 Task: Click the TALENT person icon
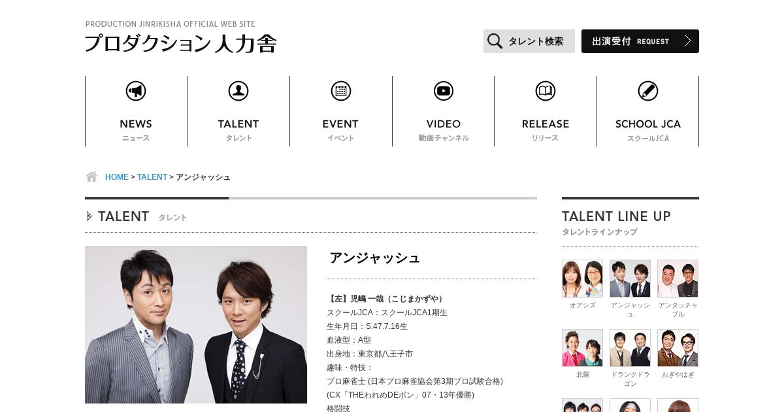coord(238,91)
